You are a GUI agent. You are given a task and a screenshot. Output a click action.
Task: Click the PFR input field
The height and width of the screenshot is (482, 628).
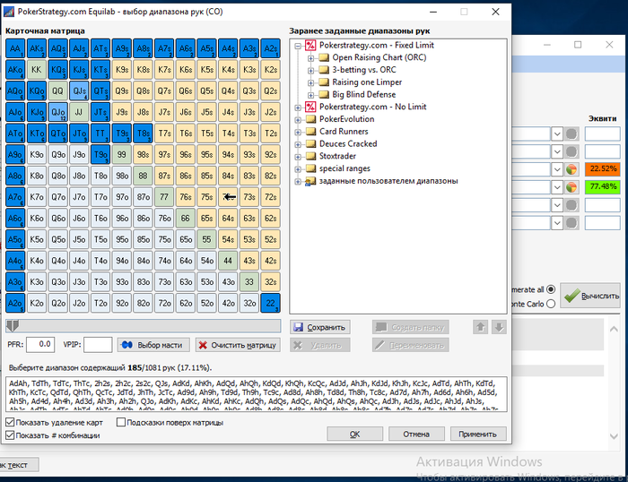tap(40, 344)
